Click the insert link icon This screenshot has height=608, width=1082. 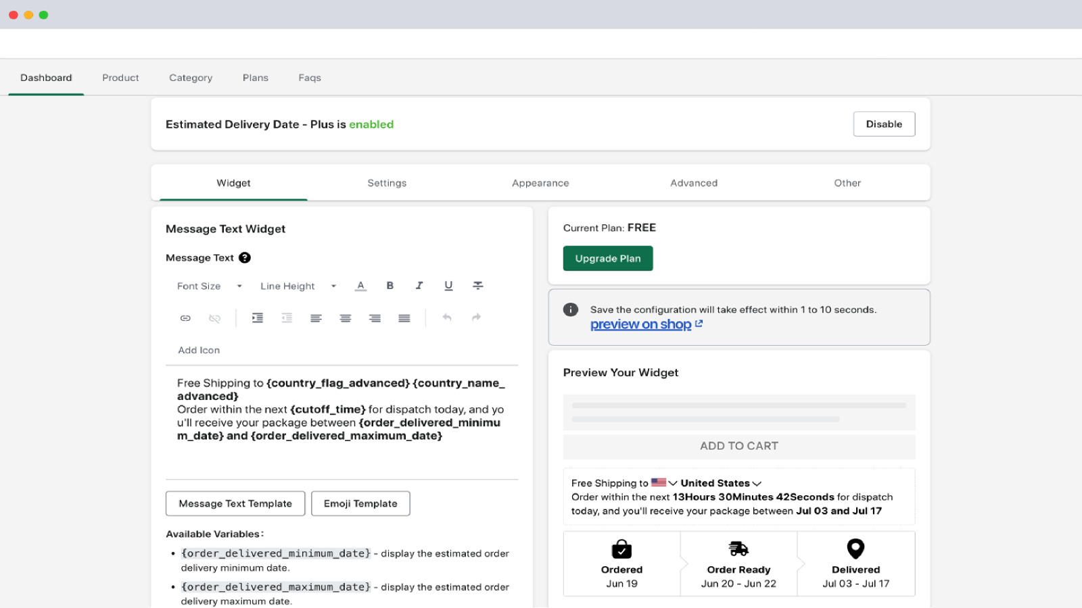point(185,318)
